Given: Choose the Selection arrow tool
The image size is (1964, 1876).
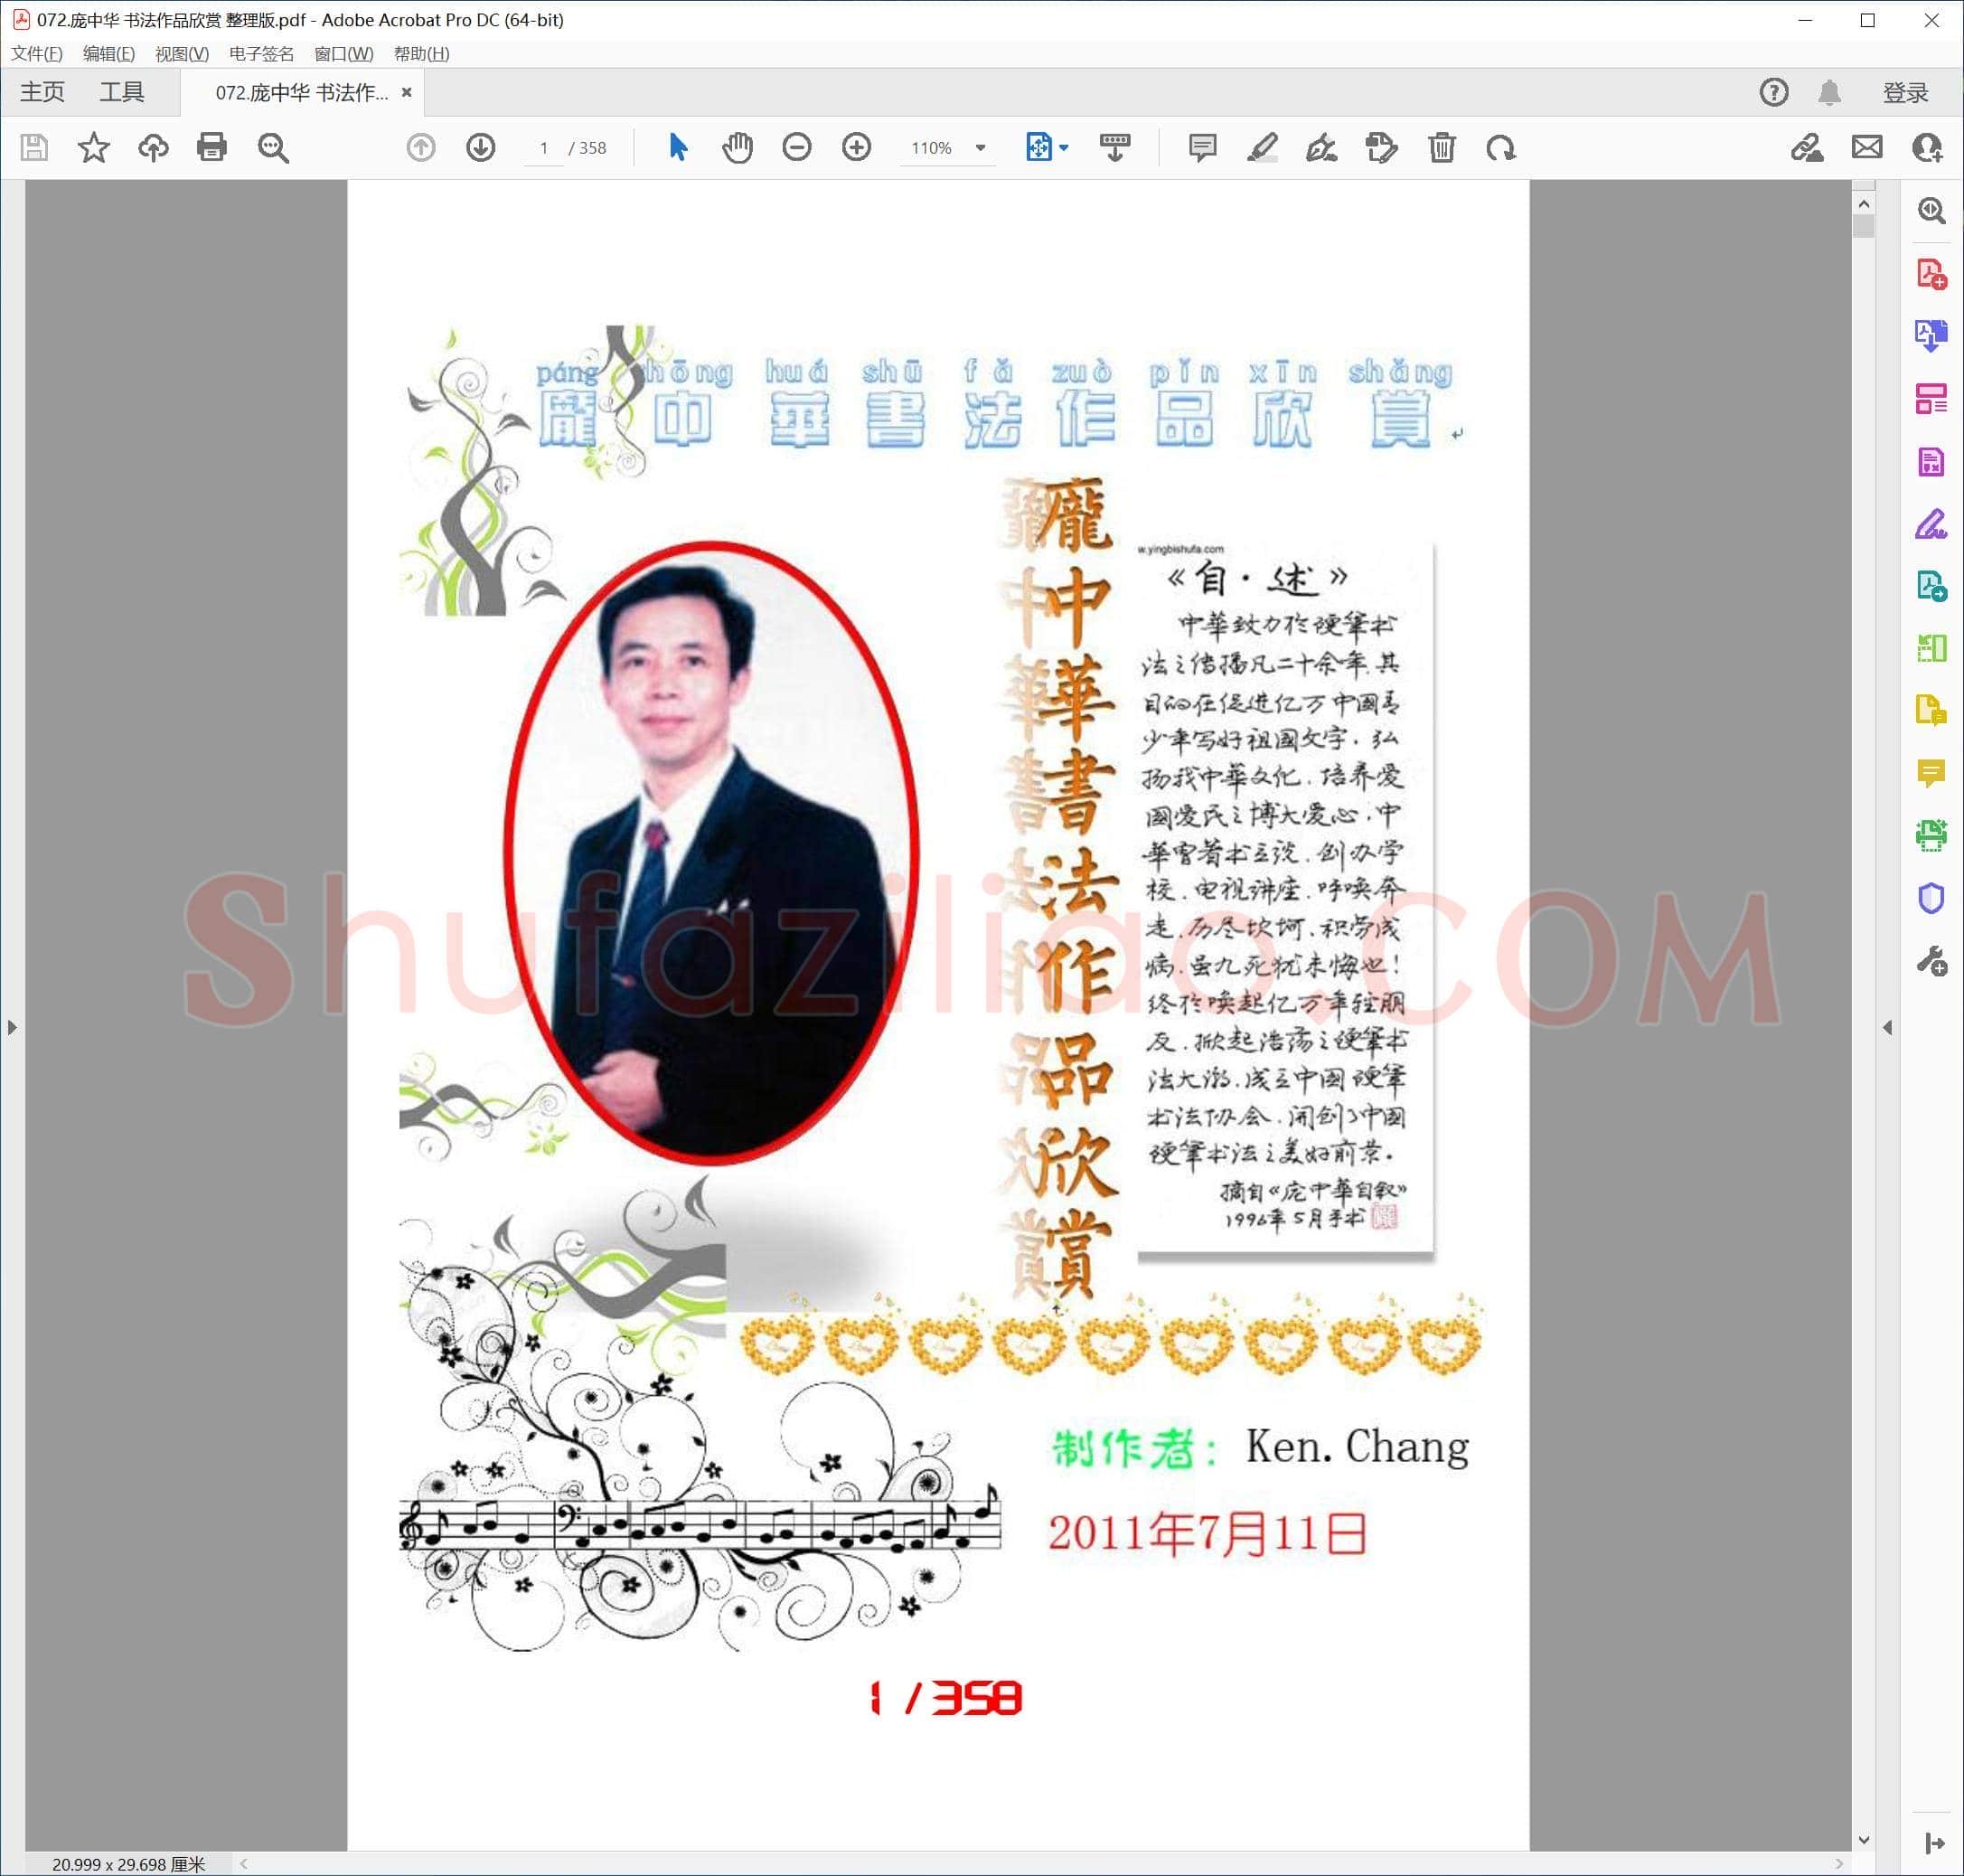Looking at the screenshot, I should (678, 148).
